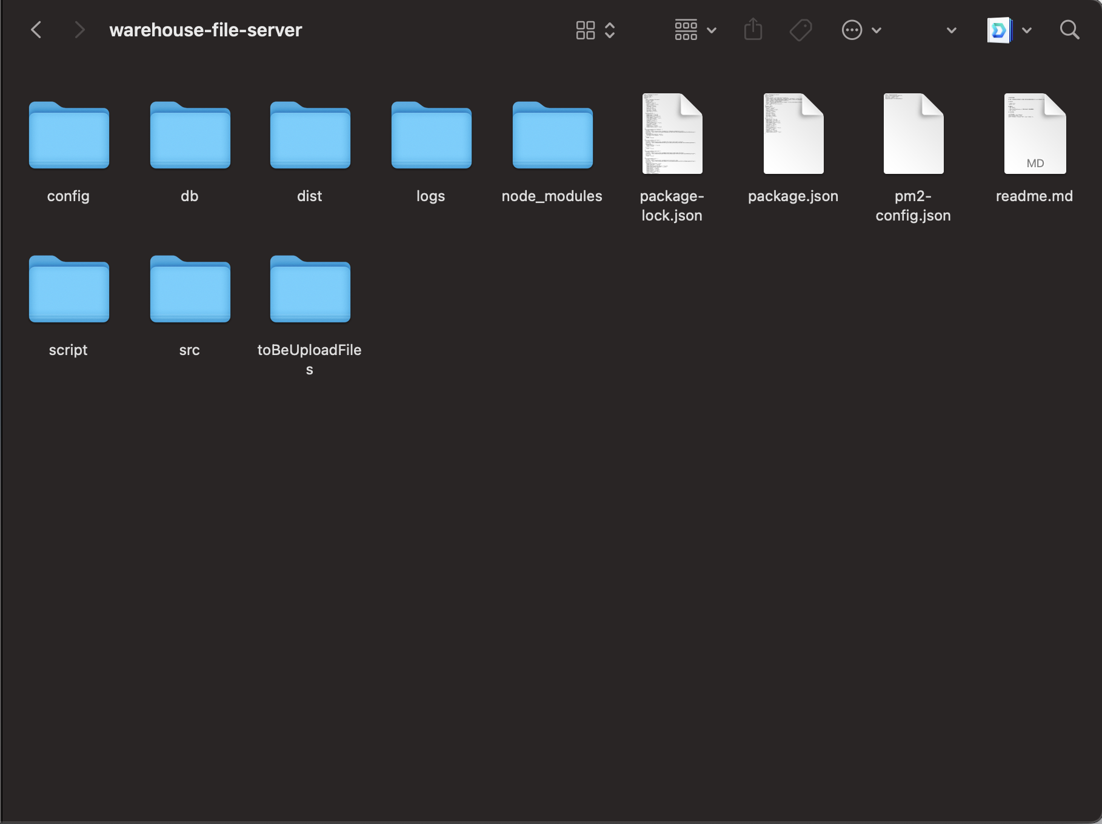Open the standalone chevron dropdown in toolbar
The height and width of the screenshot is (824, 1102).
pyautogui.click(x=952, y=30)
